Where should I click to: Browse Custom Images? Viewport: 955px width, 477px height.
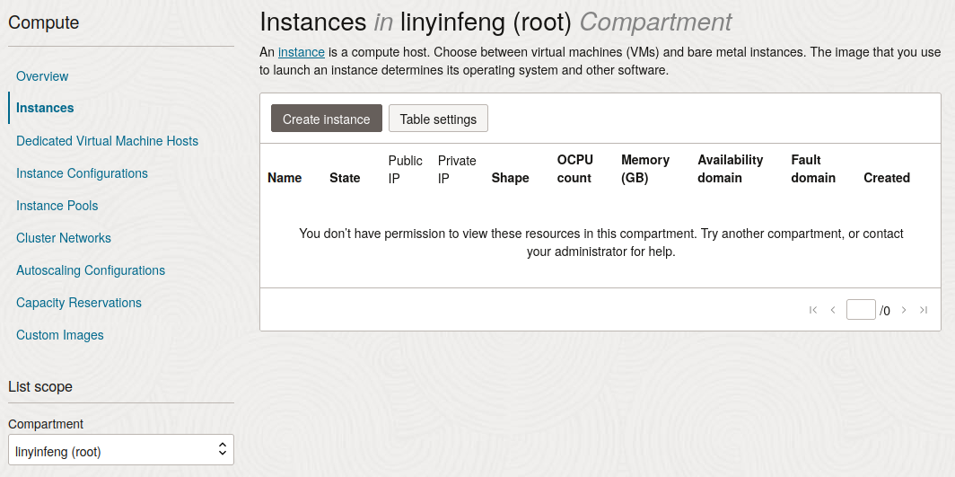click(x=60, y=335)
